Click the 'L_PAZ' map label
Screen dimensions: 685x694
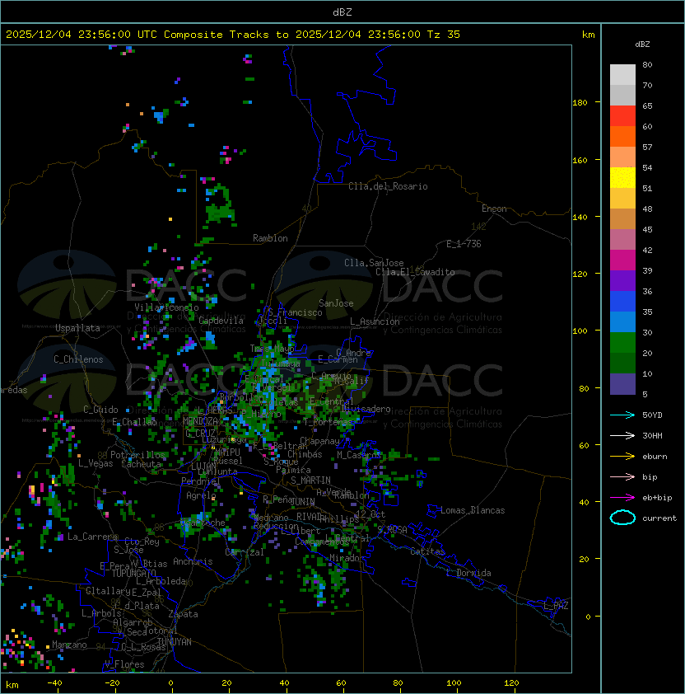[x=556, y=605]
